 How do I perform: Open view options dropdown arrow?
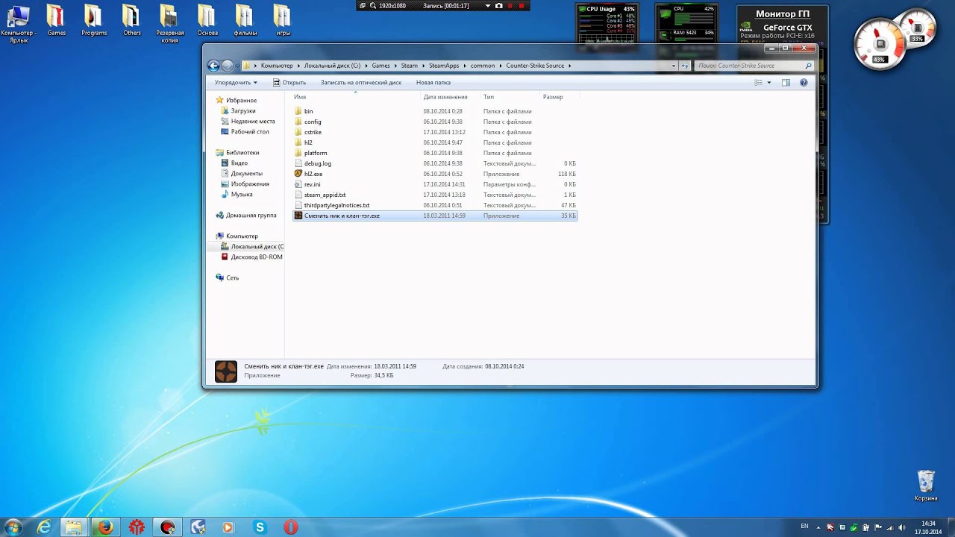pos(769,83)
